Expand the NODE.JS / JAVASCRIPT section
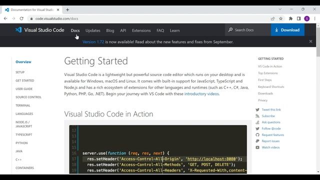Screen dimensions: 320x180 click(x=24, y=124)
